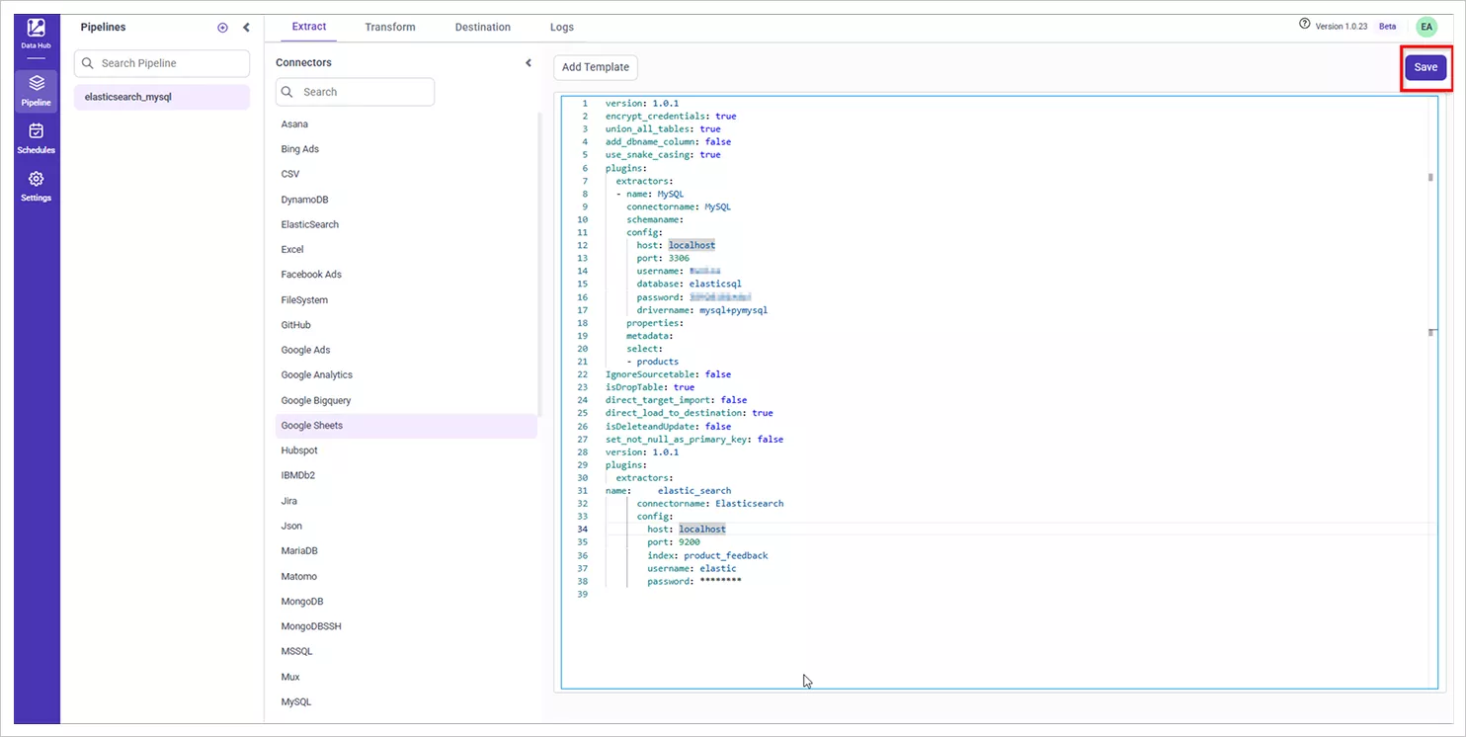
Task: Open the EA user avatar menu
Action: 1426,27
